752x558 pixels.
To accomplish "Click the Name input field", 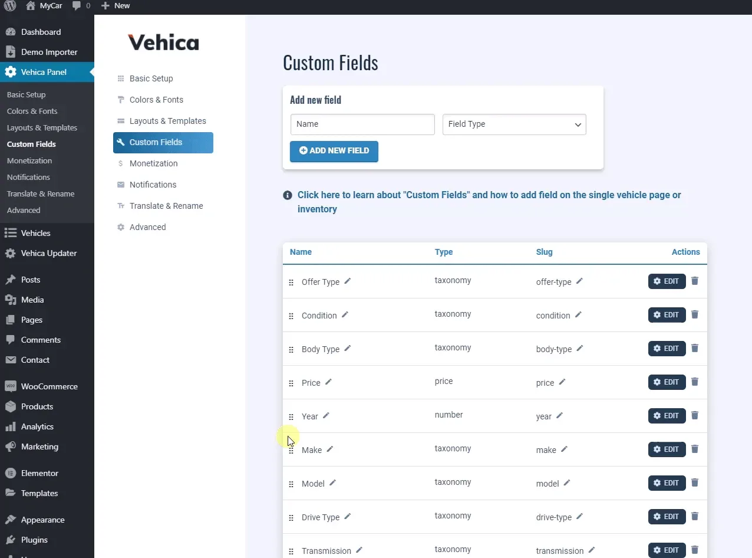I will [362, 124].
